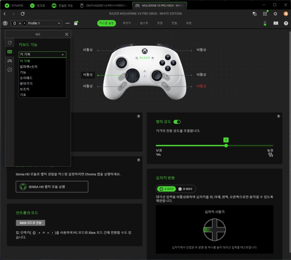Switch to DeathAdder V3 Pro HyperPolling tab
291x260 pixels.
pos(104,5)
